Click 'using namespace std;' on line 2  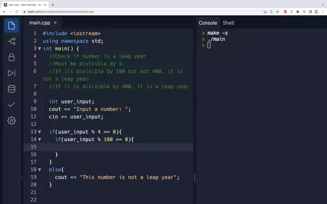click(73, 41)
